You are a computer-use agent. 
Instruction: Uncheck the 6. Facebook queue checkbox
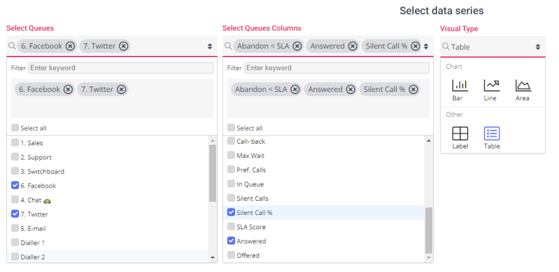coord(15,186)
